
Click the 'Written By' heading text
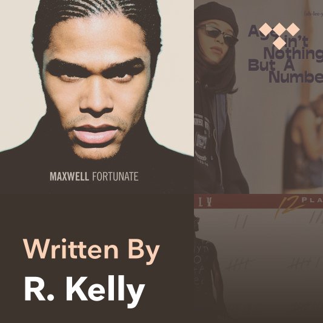pyautogui.click(x=92, y=251)
